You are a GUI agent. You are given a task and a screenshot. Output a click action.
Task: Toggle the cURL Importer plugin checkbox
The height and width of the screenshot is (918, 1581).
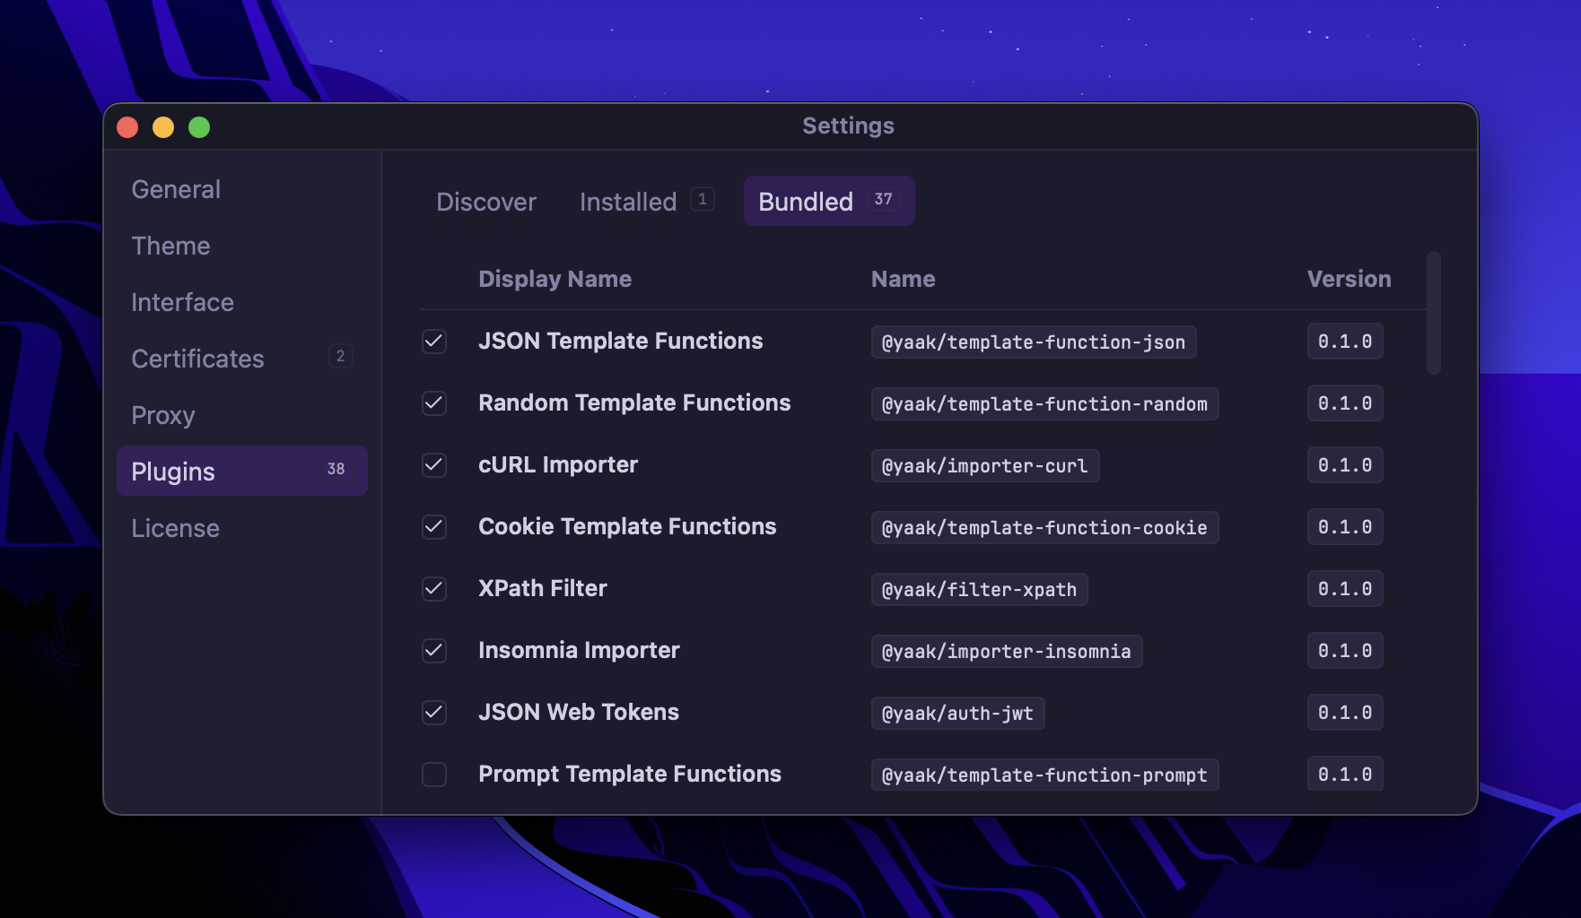pyautogui.click(x=434, y=465)
